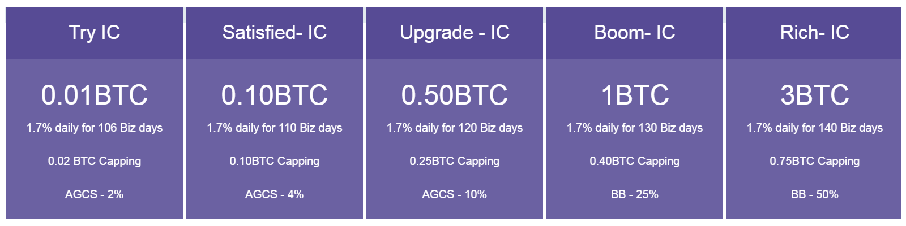The image size is (906, 226).
Task: Click the 0.02 BTC Capping text
Action: (x=95, y=161)
